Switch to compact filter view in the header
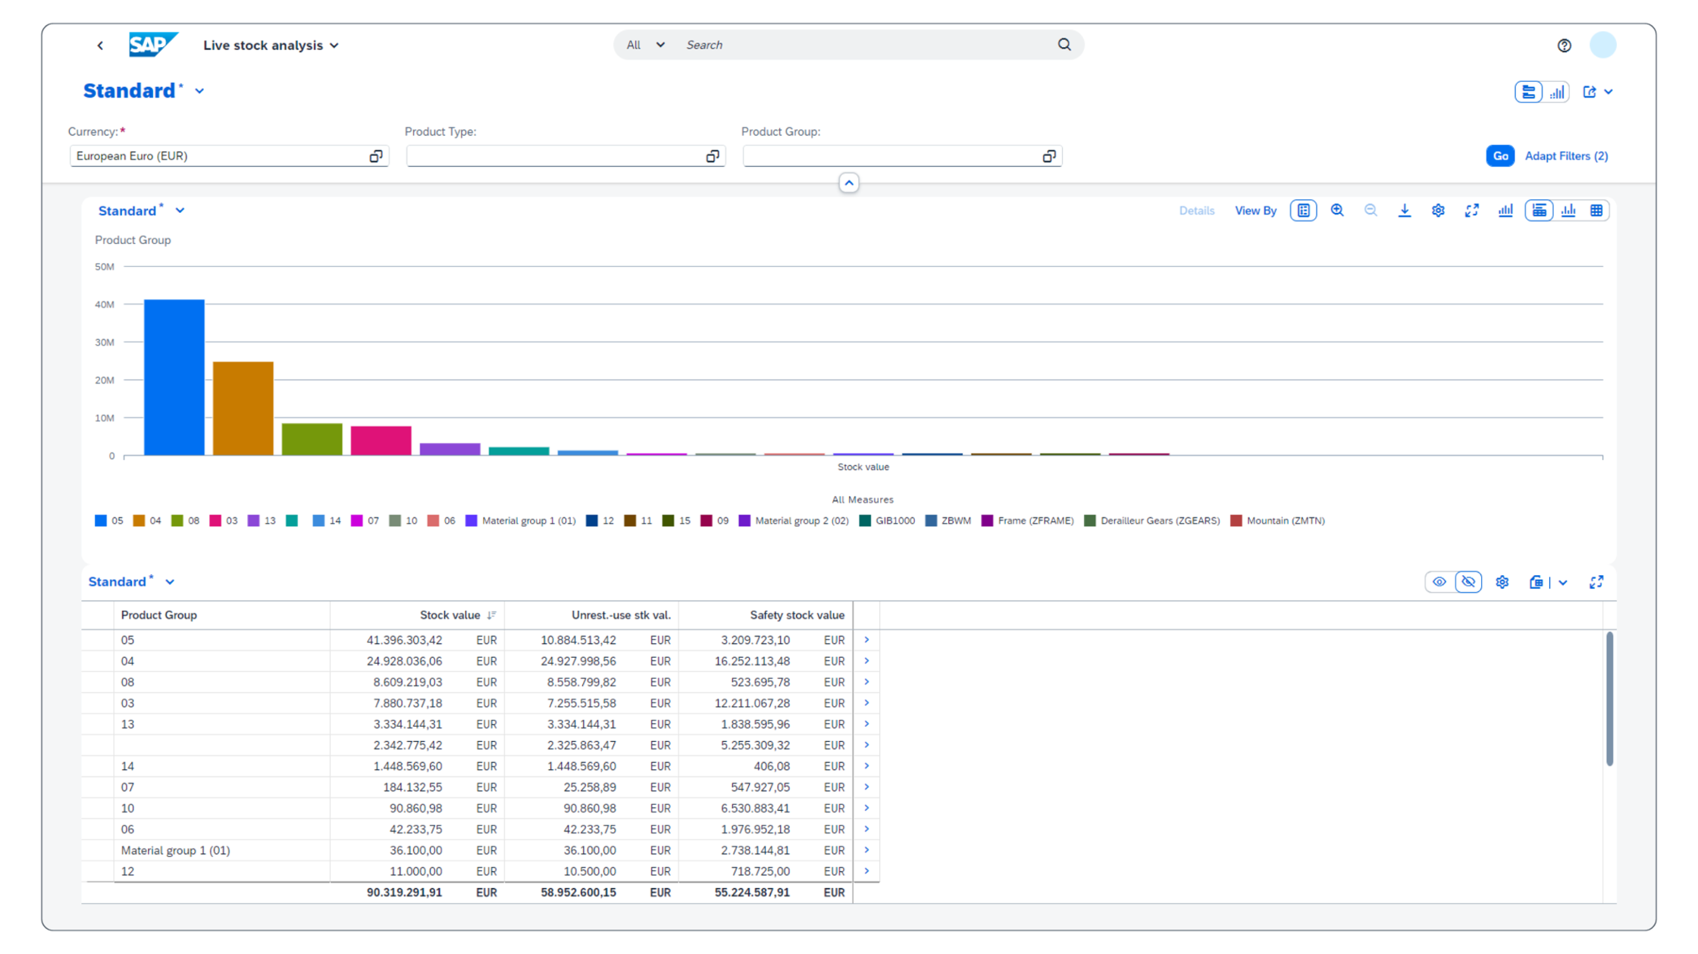This screenshot has width=1698, height=954. click(1528, 92)
